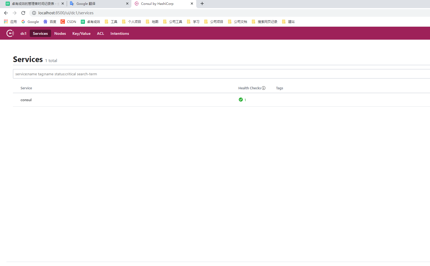Click the browser back arrow

click(6, 13)
